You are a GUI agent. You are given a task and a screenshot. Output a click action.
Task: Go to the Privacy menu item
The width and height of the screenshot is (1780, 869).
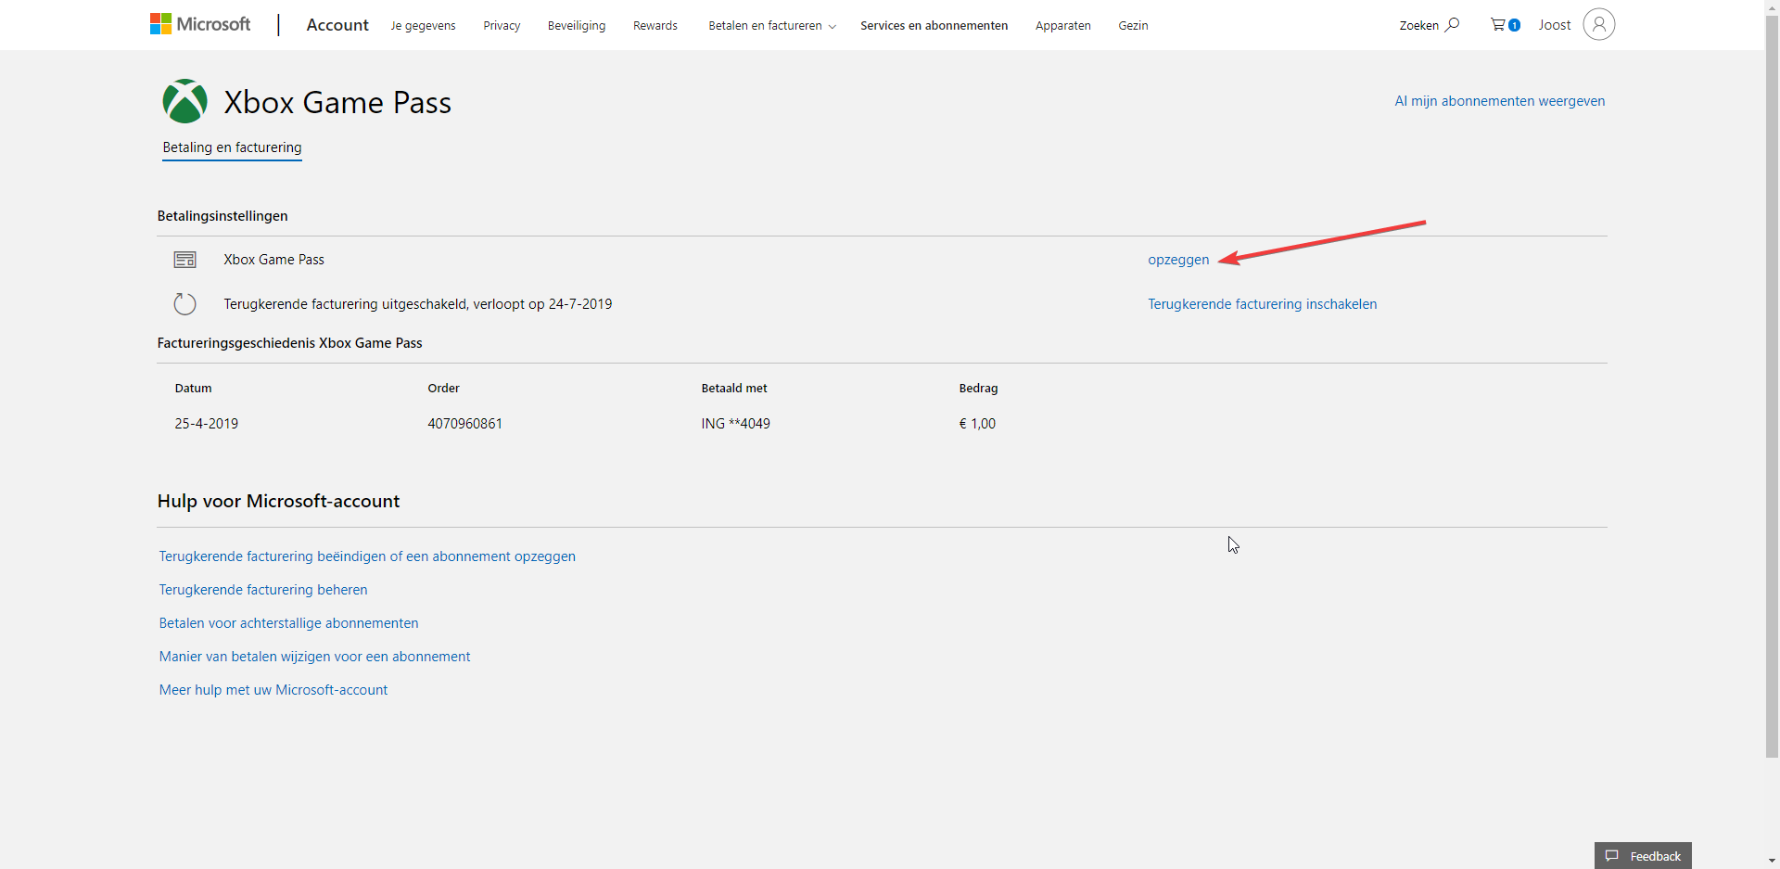[502, 26]
